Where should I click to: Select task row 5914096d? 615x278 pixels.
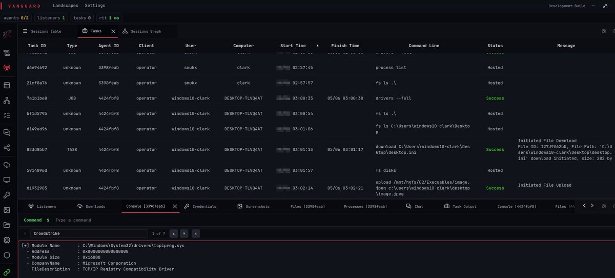[x=316, y=170]
